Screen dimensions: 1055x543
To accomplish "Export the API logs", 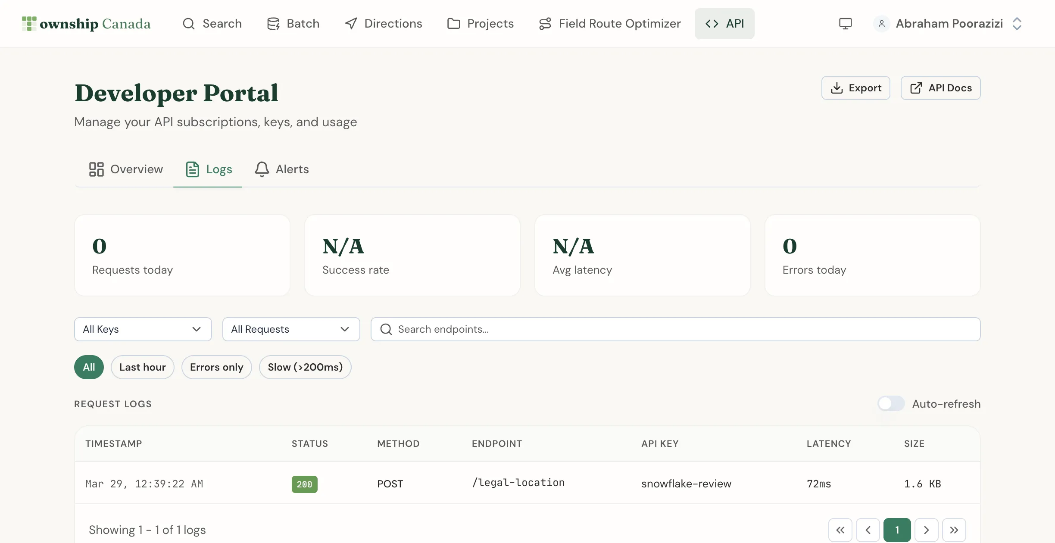I will (855, 88).
